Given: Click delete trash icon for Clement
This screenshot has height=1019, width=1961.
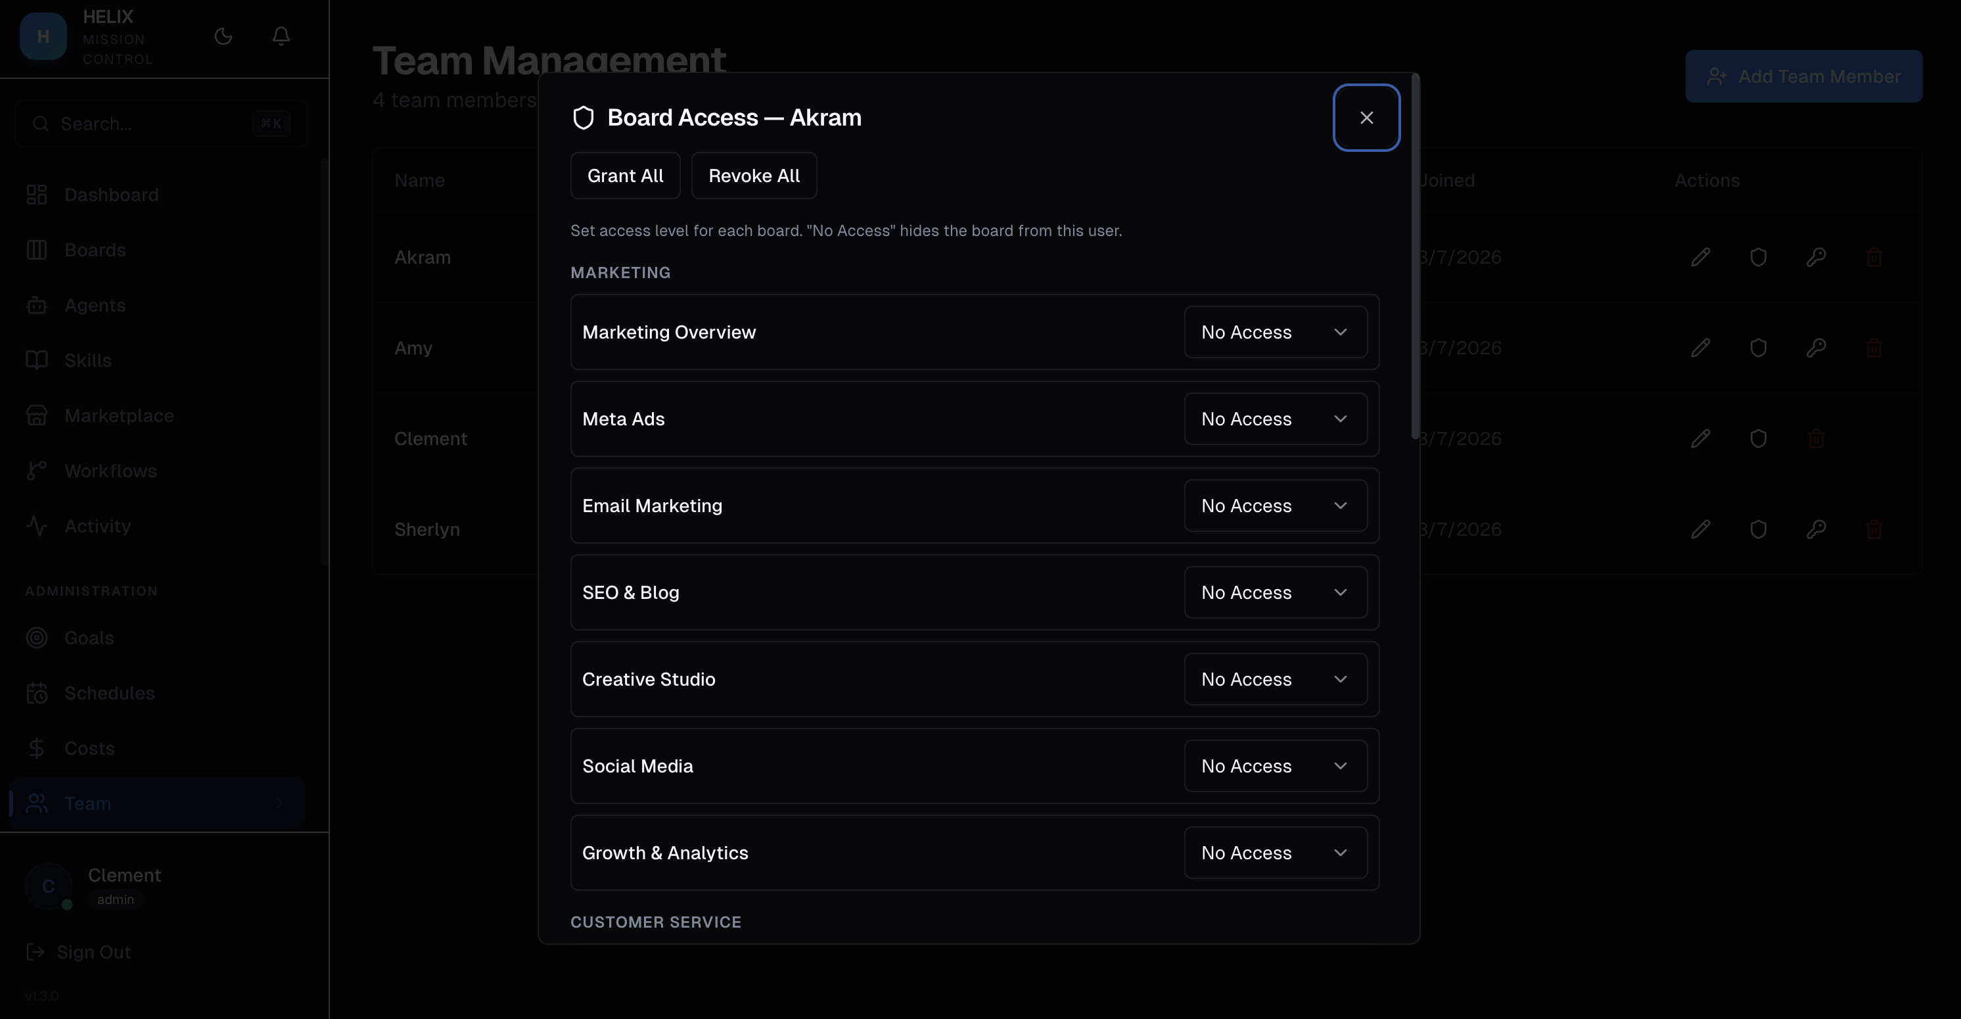Looking at the screenshot, I should [1816, 438].
